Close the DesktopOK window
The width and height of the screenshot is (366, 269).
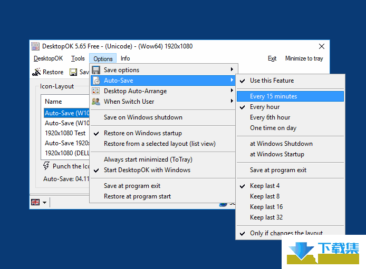(322, 46)
